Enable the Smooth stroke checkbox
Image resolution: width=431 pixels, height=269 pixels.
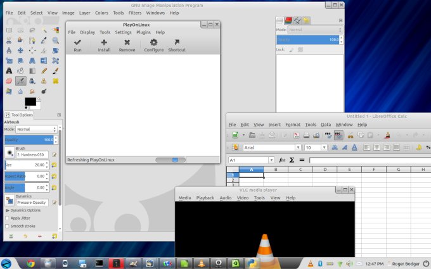click(x=8, y=226)
